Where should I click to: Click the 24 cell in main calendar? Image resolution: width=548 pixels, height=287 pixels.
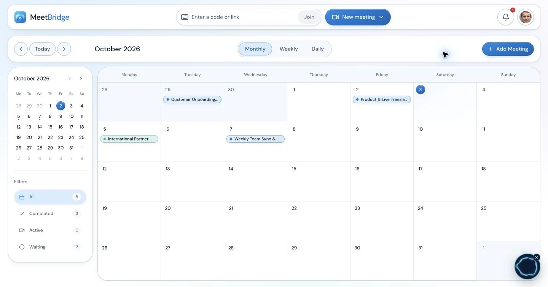[445, 221]
